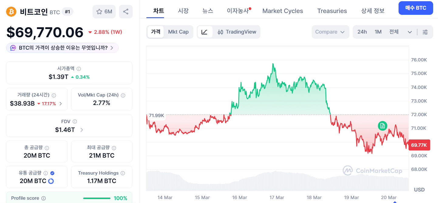
Task: Open the 시장 tab
Action: (x=183, y=11)
